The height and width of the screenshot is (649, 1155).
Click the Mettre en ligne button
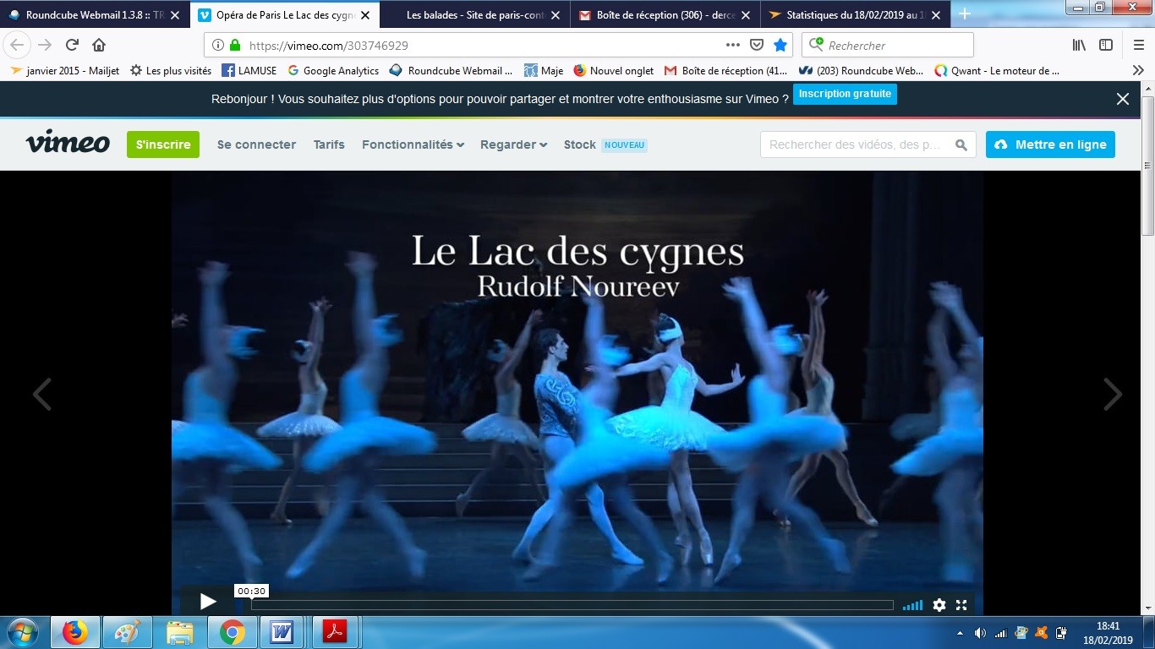pyautogui.click(x=1051, y=145)
